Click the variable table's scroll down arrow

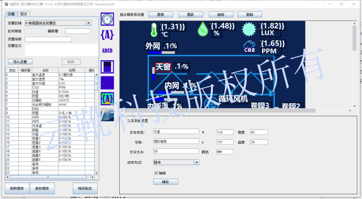(x=96, y=173)
